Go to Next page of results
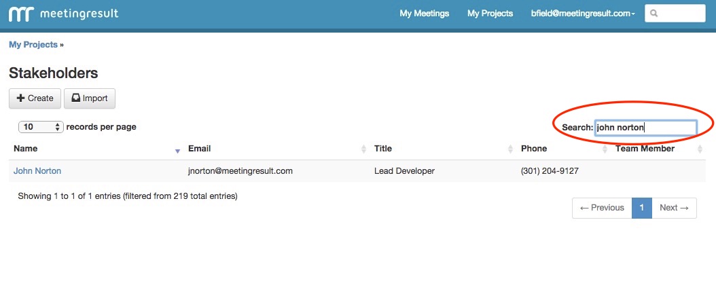 (x=674, y=208)
